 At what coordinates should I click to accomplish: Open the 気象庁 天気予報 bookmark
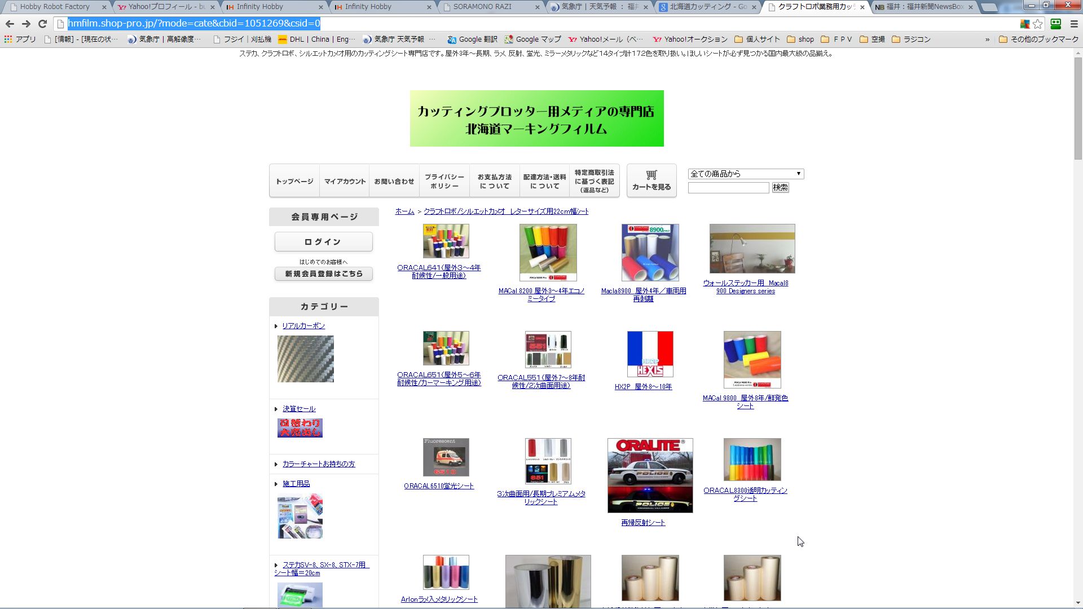[399, 39]
